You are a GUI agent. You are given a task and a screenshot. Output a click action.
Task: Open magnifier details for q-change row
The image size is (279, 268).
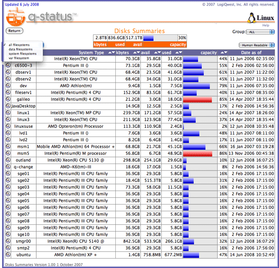pyautogui.click(x=8, y=167)
